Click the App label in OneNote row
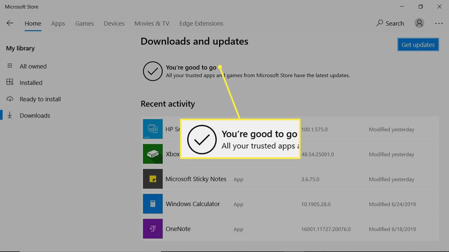 pyautogui.click(x=238, y=229)
